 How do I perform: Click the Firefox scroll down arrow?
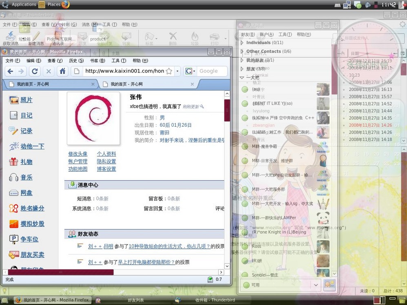pos(227,266)
